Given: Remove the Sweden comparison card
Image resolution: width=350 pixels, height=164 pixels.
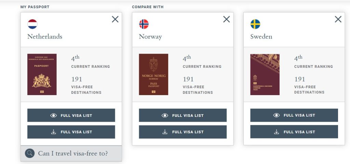Looking at the screenshot, I should [338, 19].
